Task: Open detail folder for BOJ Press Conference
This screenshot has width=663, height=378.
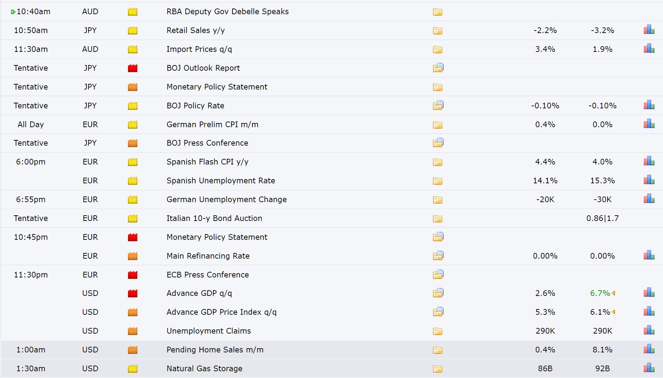Action: pyautogui.click(x=438, y=142)
